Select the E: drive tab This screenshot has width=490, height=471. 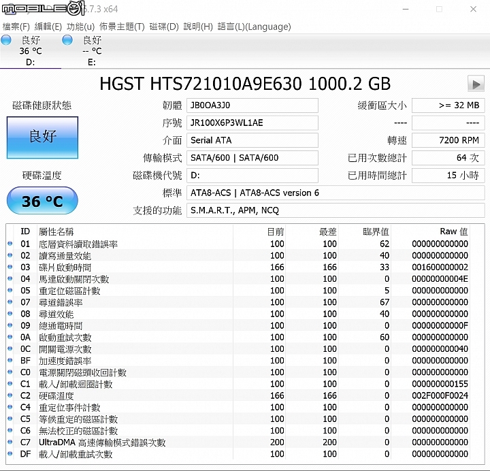(x=92, y=50)
